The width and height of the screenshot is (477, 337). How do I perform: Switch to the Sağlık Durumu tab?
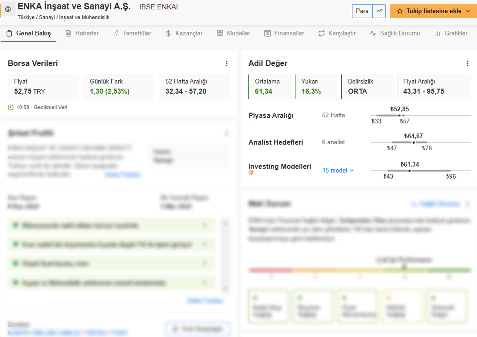(x=395, y=33)
